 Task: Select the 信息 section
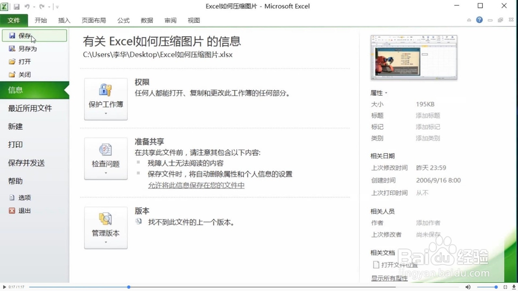pyautogui.click(x=34, y=90)
